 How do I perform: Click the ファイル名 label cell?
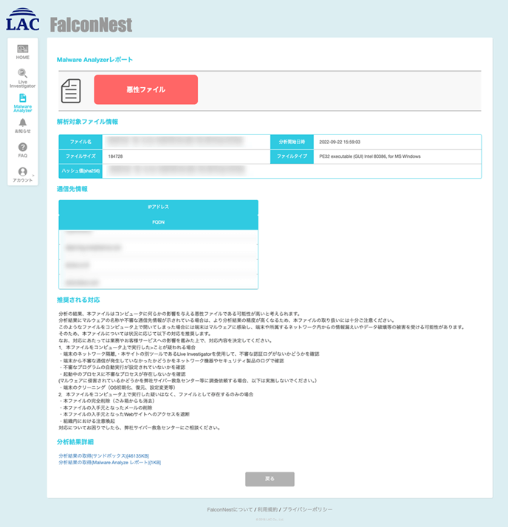pyautogui.click(x=80, y=142)
